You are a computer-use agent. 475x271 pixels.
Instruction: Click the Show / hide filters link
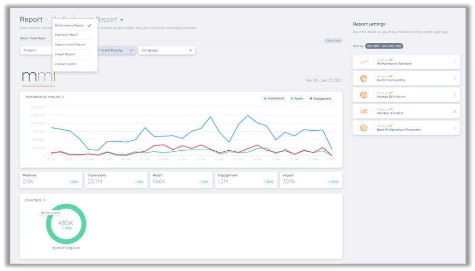pyautogui.click(x=33, y=38)
